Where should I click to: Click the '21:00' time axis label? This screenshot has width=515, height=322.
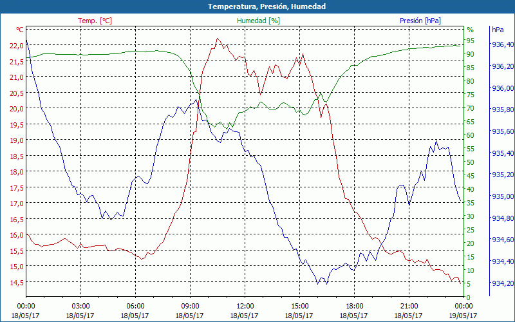click(409, 307)
